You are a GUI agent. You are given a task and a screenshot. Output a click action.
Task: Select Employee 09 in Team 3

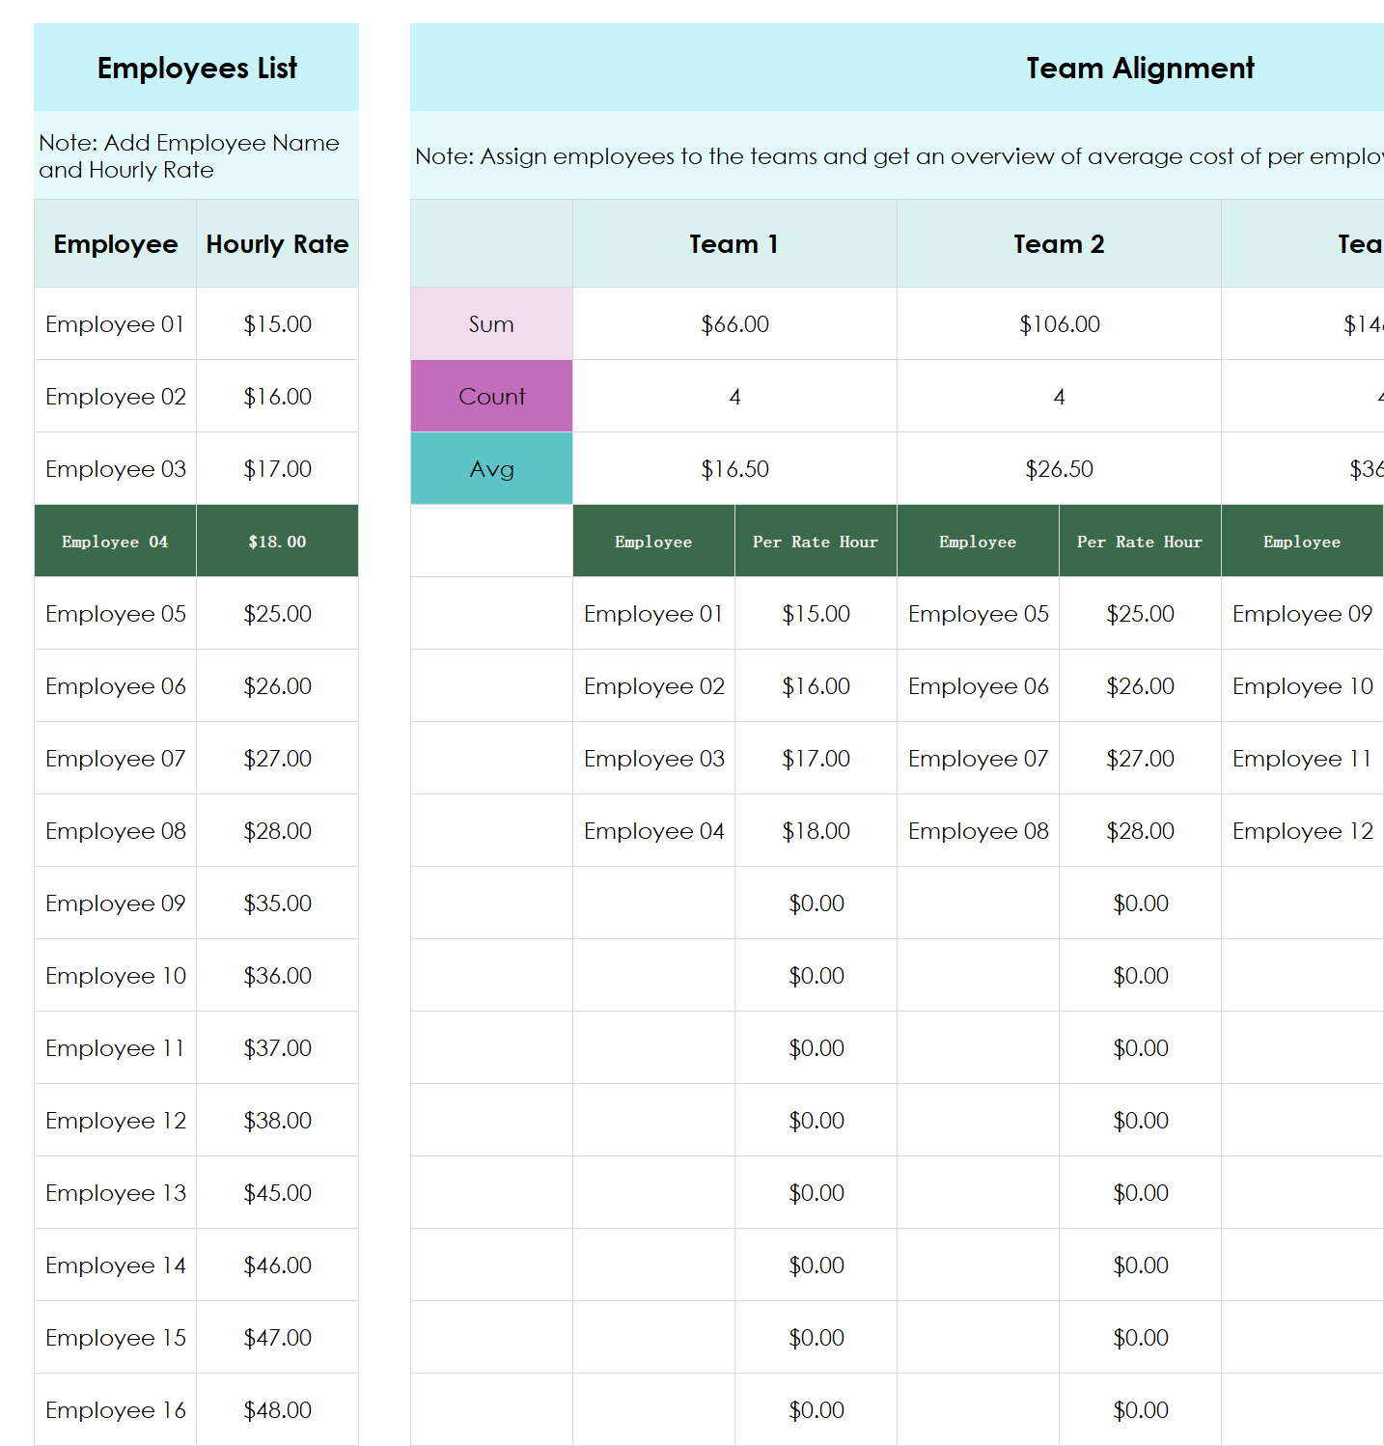[1302, 613]
